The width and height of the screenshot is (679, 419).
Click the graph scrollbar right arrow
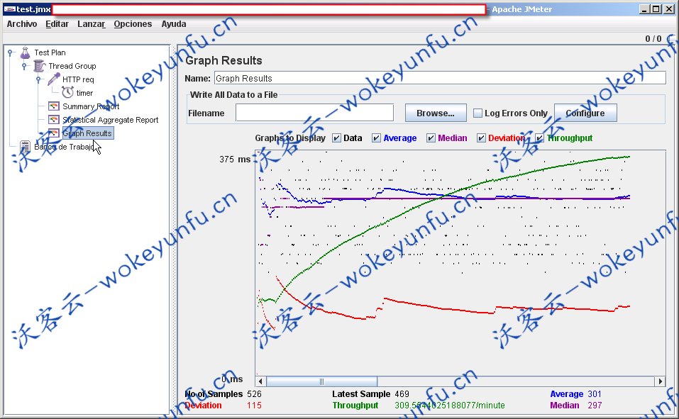tap(661, 381)
